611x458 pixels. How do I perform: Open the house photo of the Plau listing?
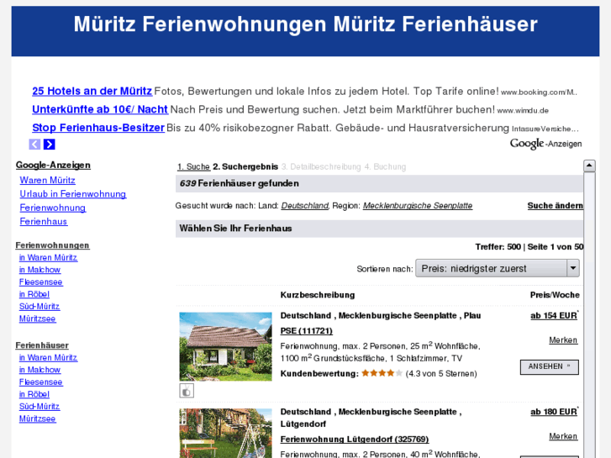pyautogui.click(x=225, y=346)
